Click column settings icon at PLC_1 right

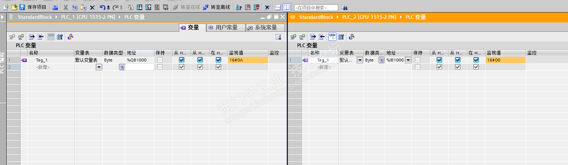[x=278, y=36]
